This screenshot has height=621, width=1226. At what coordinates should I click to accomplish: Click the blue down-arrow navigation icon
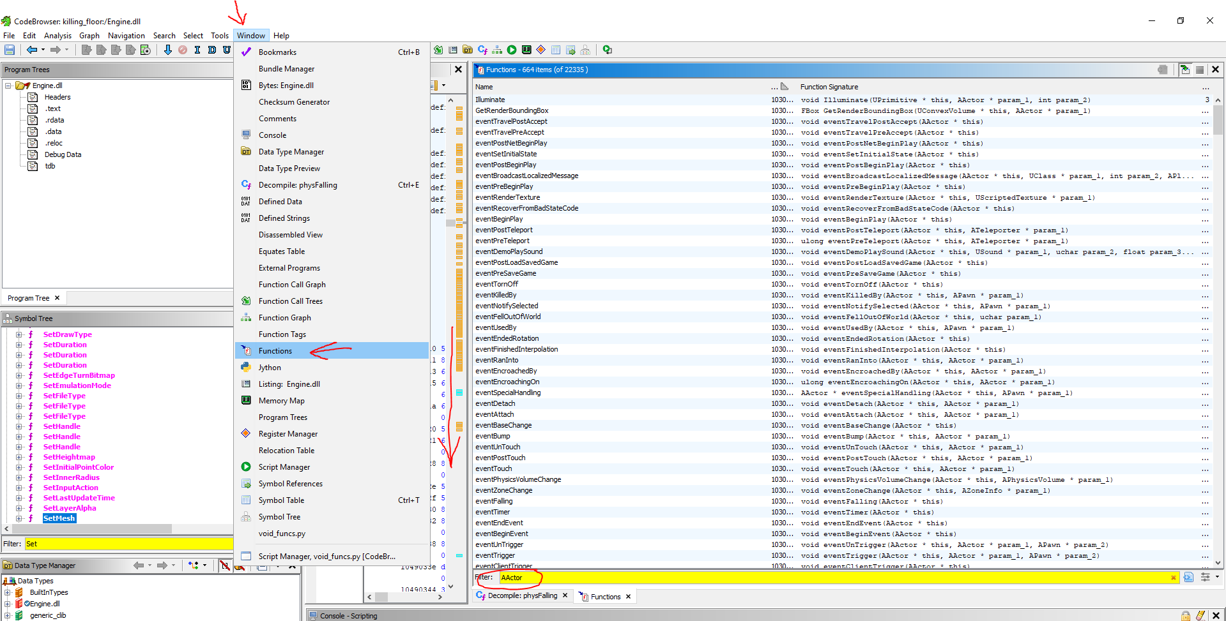click(x=168, y=50)
